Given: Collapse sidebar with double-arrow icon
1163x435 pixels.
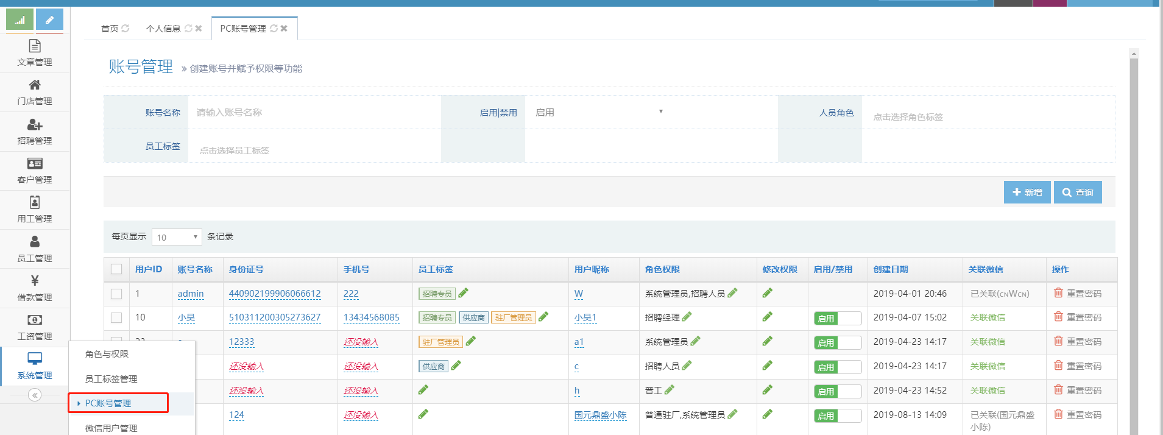Looking at the screenshot, I should (35, 395).
